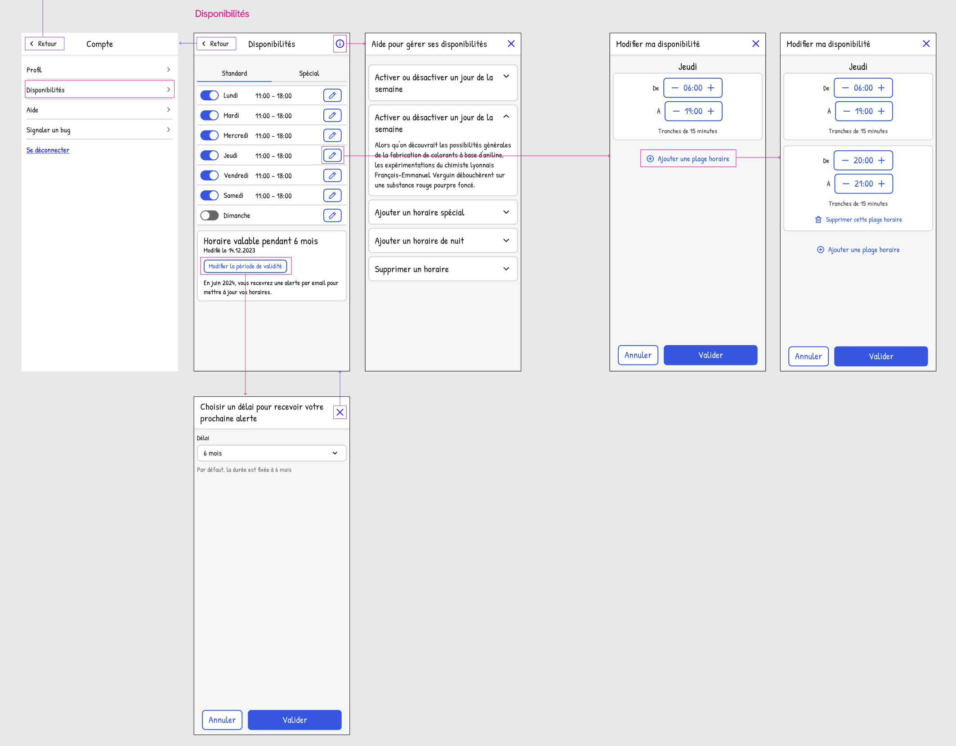956x746 pixels.
Task: Click pencil edit icon for Dimanche
Action: [332, 216]
